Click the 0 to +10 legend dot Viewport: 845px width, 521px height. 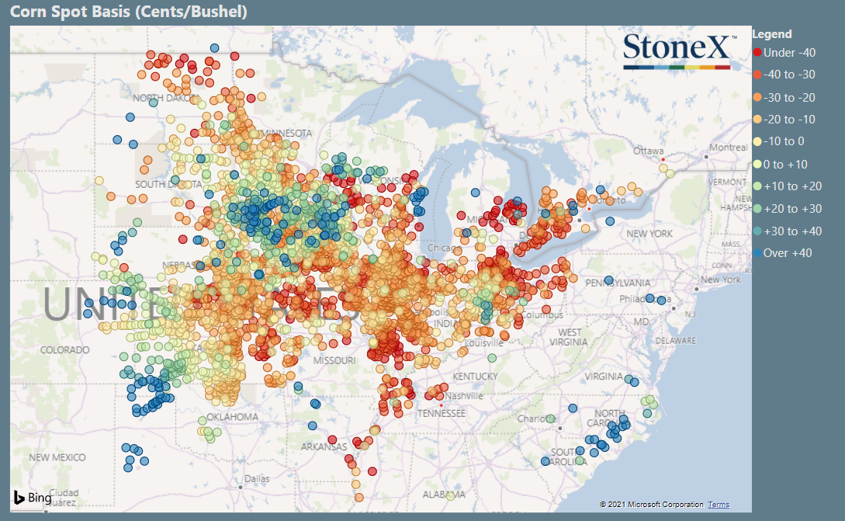(757, 164)
